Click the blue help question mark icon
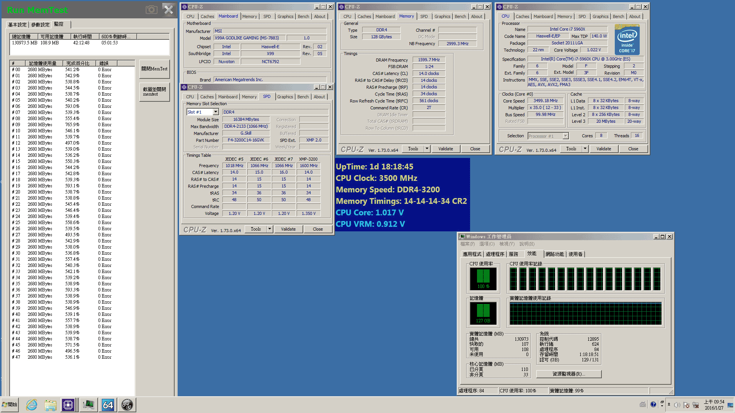Image resolution: width=735 pixels, height=413 pixels. 653,404
